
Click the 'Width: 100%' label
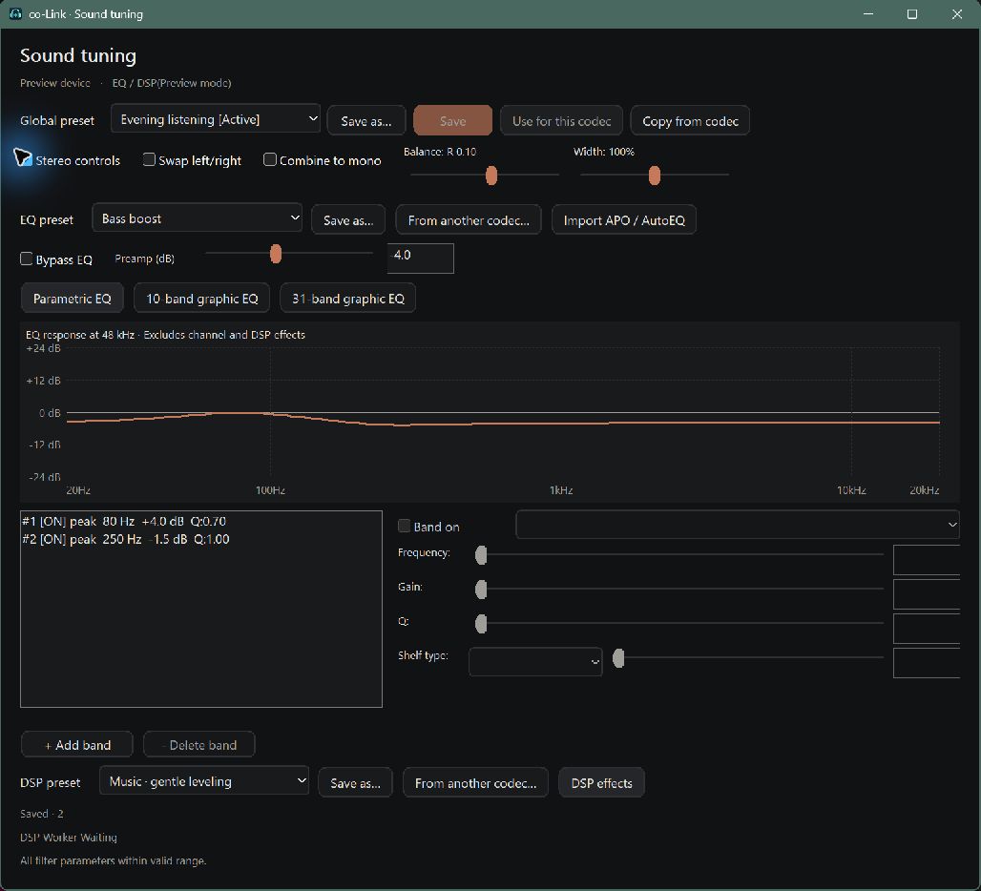pos(604,152)
